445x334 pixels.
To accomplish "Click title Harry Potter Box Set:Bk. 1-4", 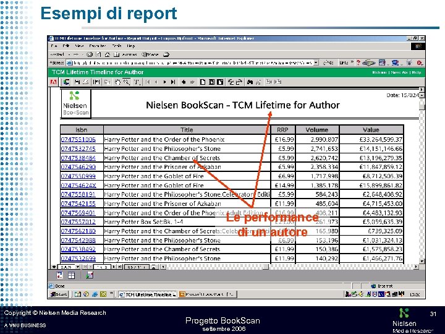I will click(143, 221).
